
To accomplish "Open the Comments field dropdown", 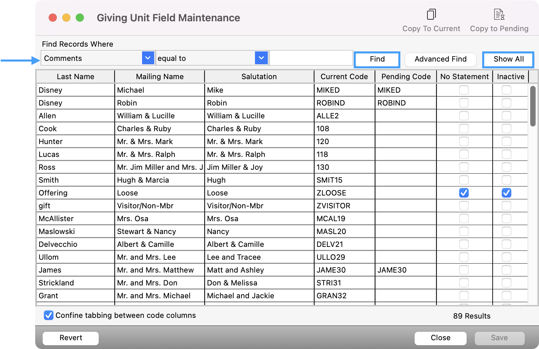I will pos(148,58).
